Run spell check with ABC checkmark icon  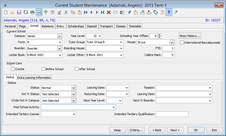pyautogui.click(x=59, y=12)
